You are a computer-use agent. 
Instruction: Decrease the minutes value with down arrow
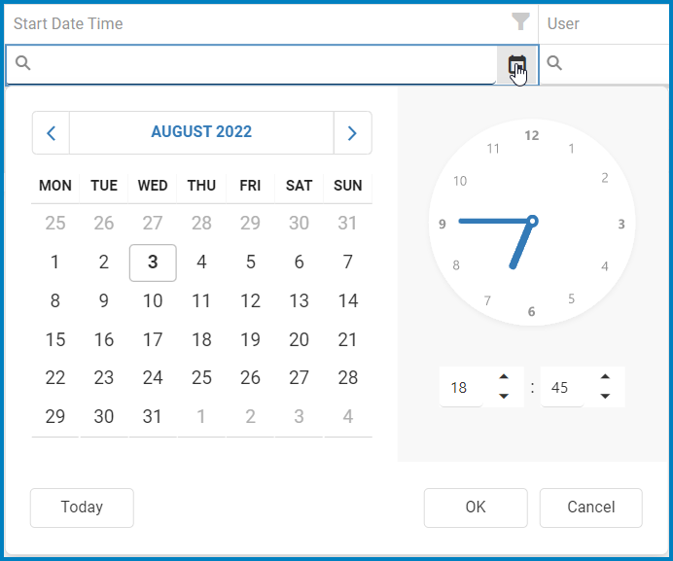click(605, 397)
